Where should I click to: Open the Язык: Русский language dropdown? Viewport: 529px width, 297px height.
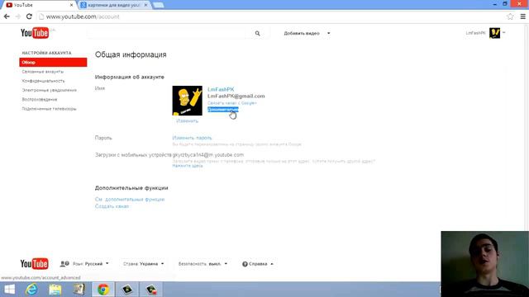[x=91, y=264]
